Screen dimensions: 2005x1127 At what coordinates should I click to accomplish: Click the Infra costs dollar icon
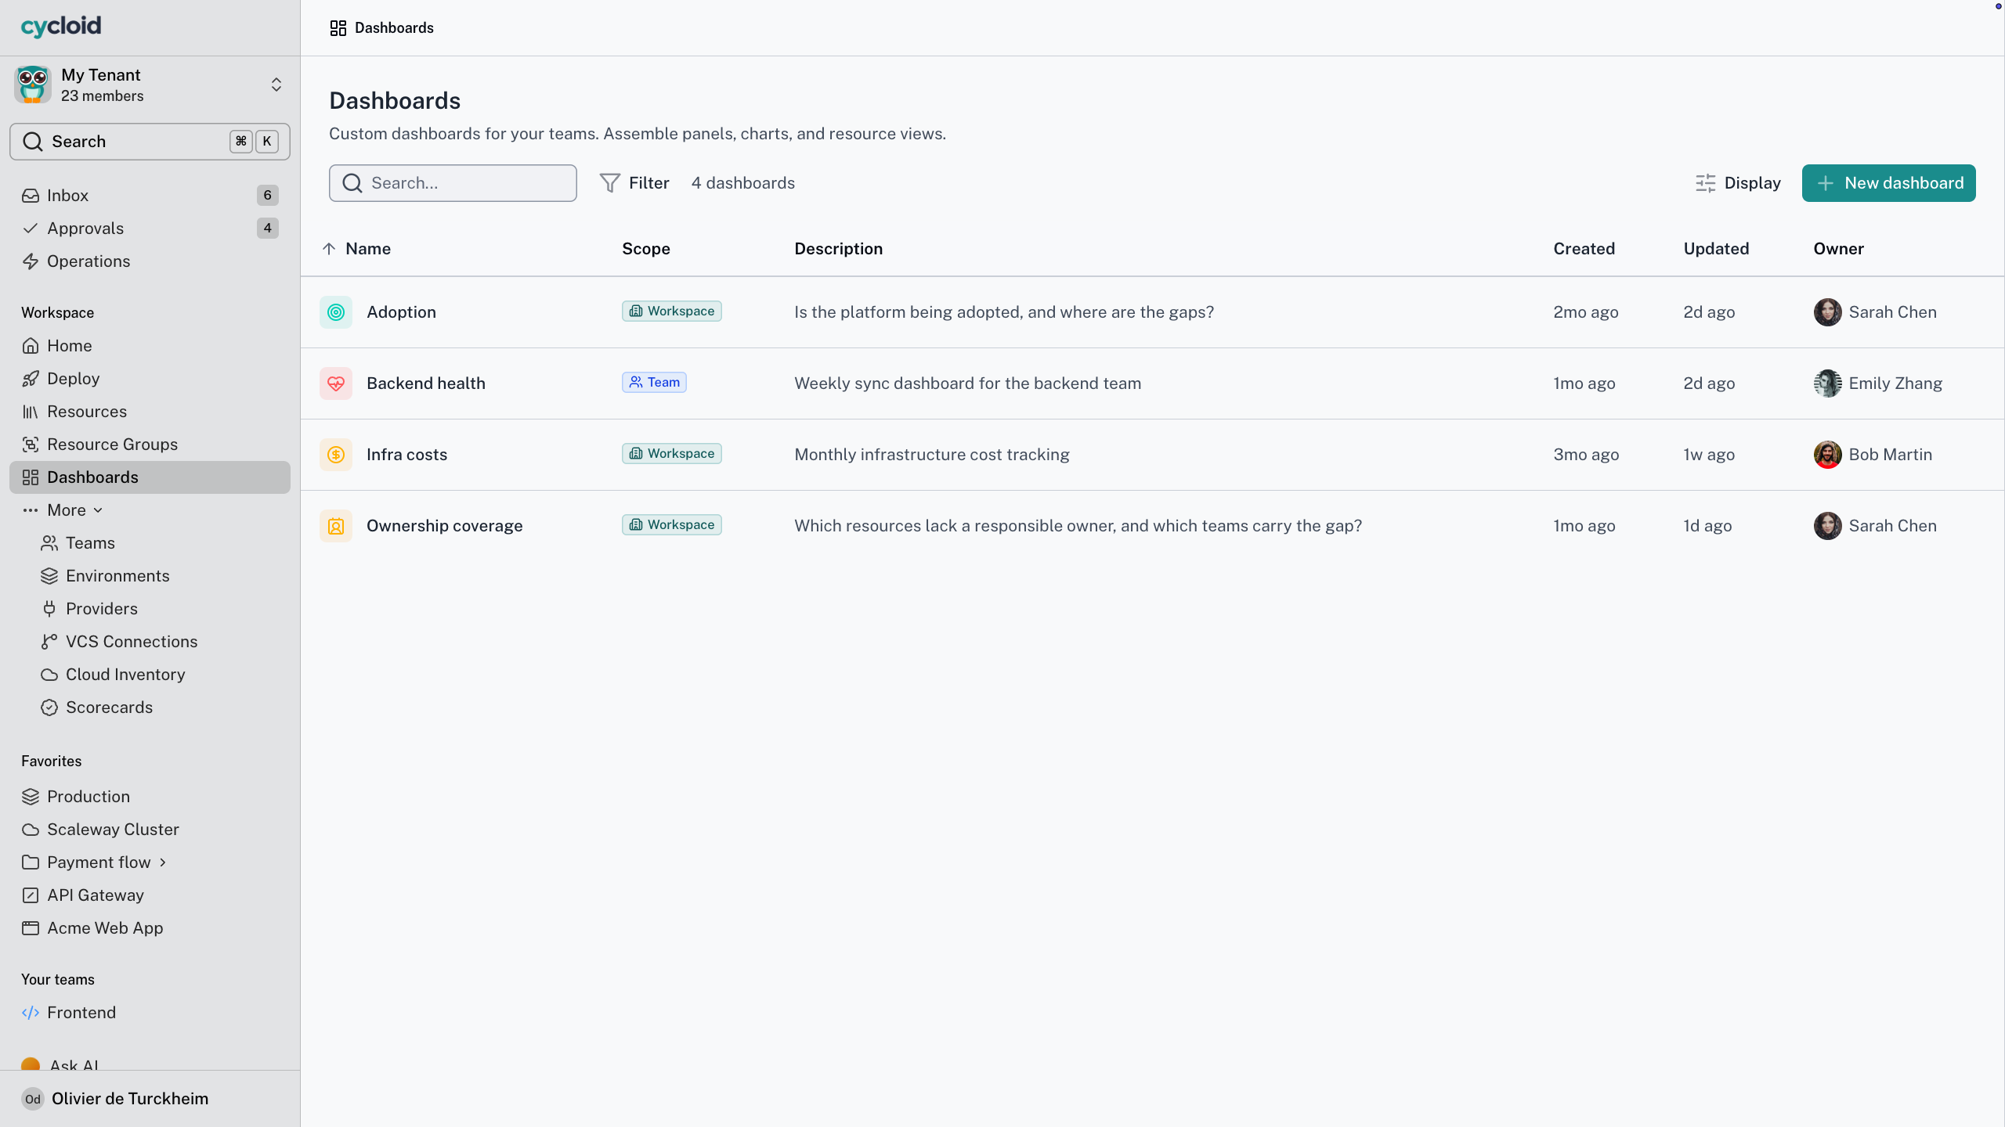tap(336, 455)
